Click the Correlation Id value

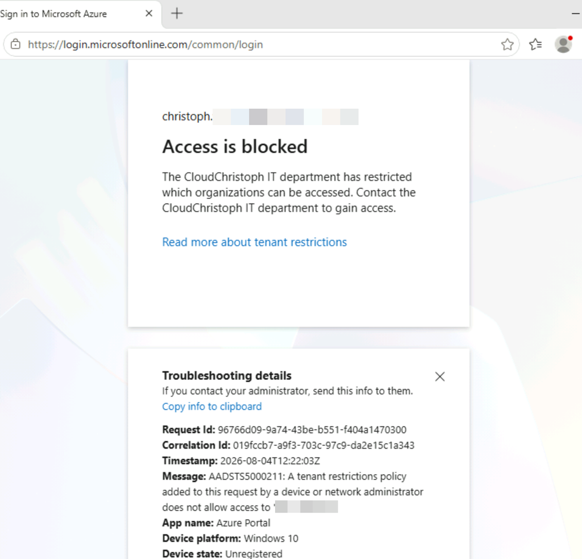pyautogui.click(x=323, y=445)
